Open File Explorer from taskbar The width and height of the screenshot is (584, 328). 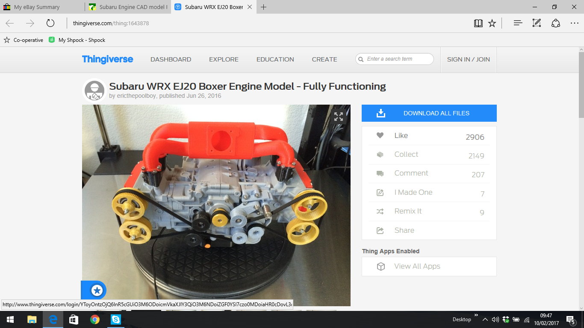32,319
